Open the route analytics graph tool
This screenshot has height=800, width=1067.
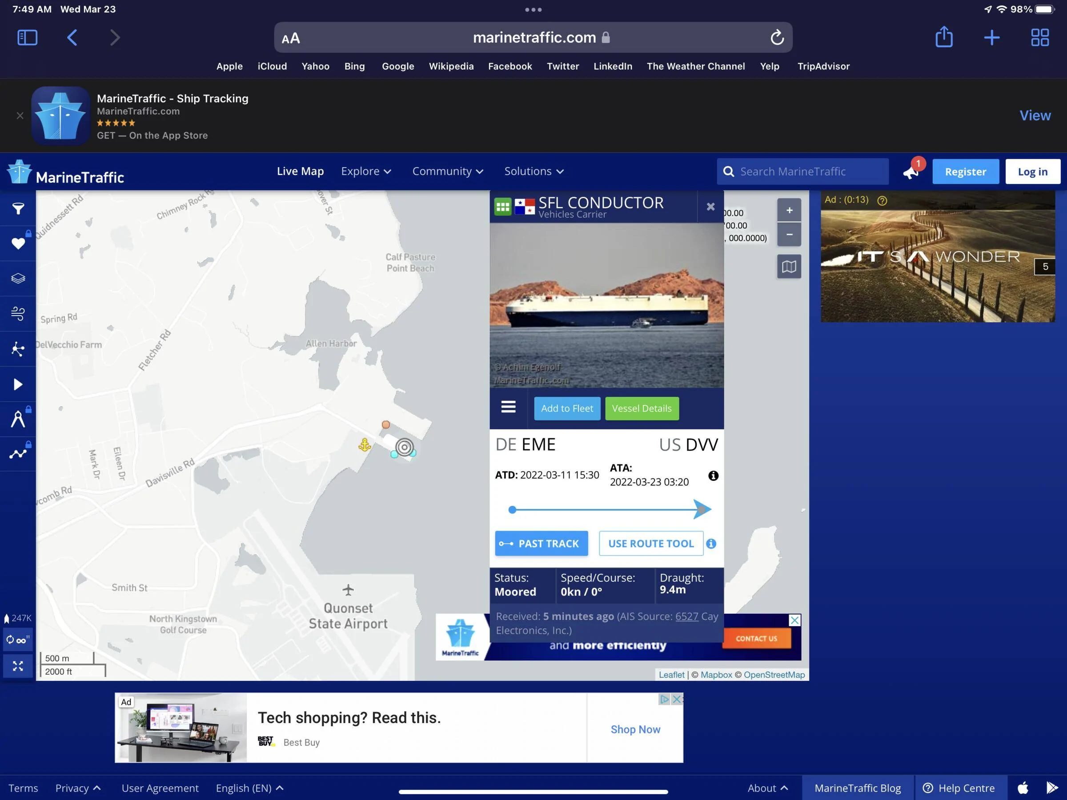click(x=18, y=454)
